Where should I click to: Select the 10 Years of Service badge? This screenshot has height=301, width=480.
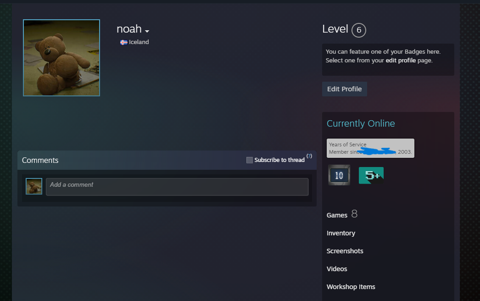pyautogui.click(x=339, y=175)
